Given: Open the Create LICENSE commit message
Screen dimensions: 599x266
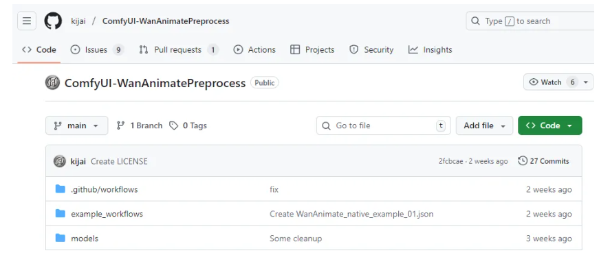Looking at the screenshot, I should coord(119,161).
